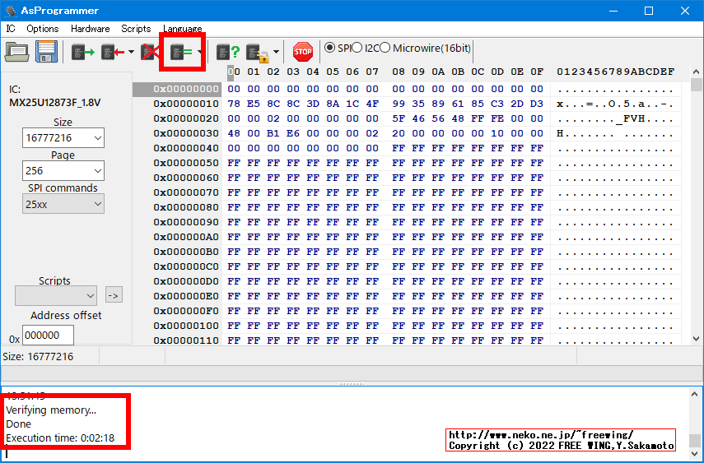The image size is (704, 463).
Task: Select the I2C radio button
Action: (x=357, y=48)
